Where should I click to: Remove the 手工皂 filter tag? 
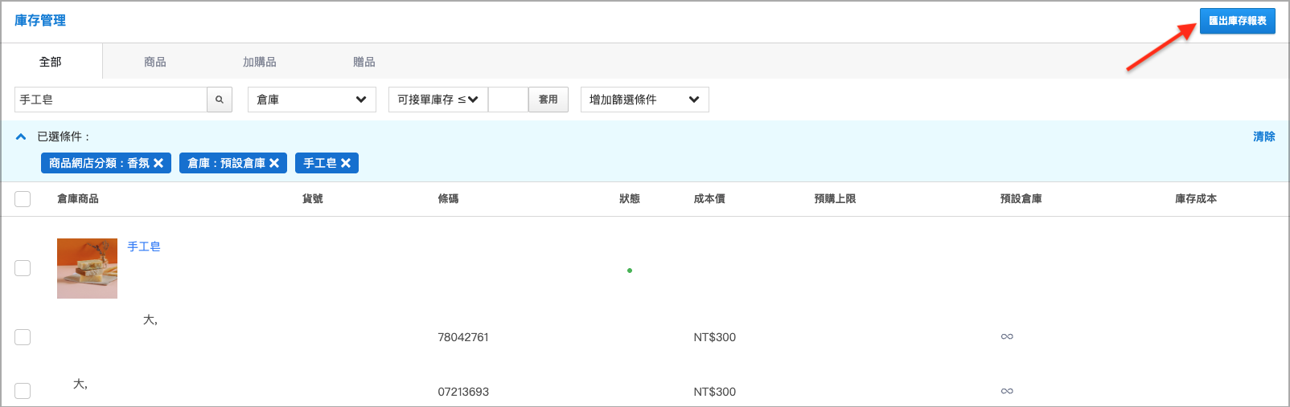[346, 163]
